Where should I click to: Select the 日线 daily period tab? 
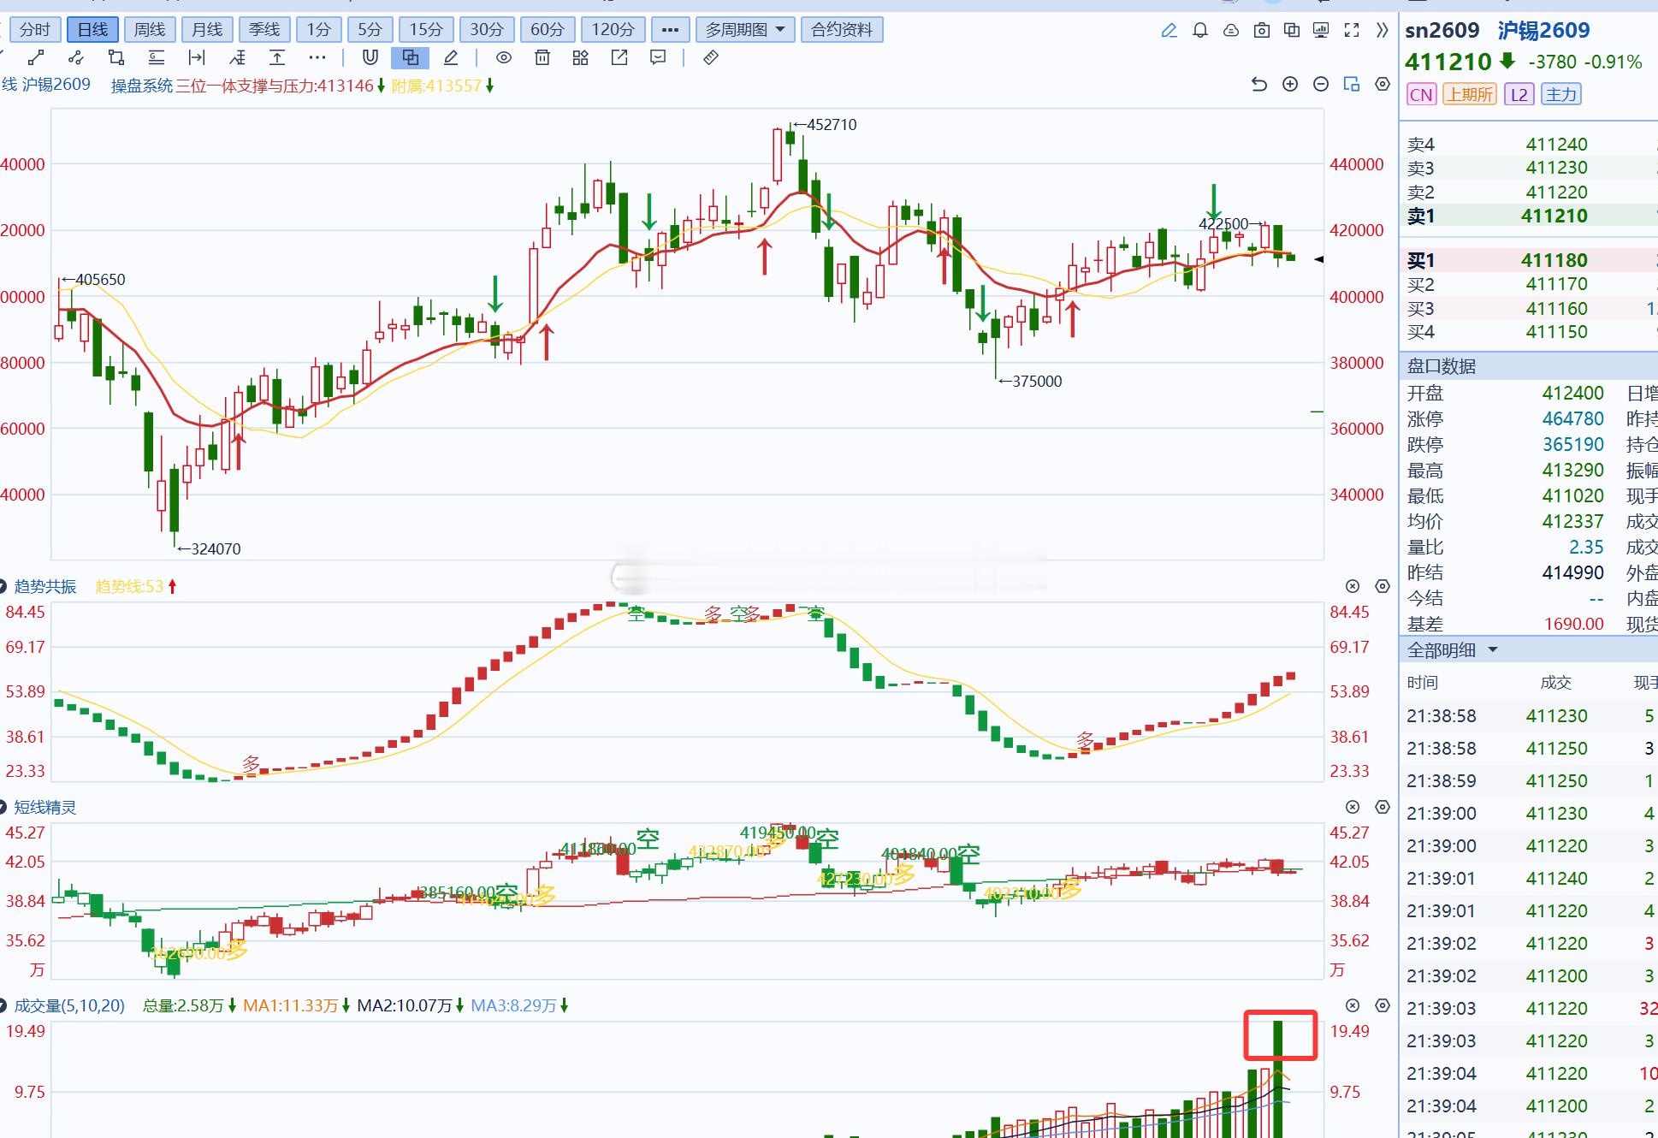pyautogui.click(x=92, y=30)
